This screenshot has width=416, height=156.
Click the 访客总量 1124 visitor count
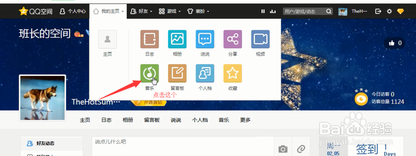tap(388, 102)
